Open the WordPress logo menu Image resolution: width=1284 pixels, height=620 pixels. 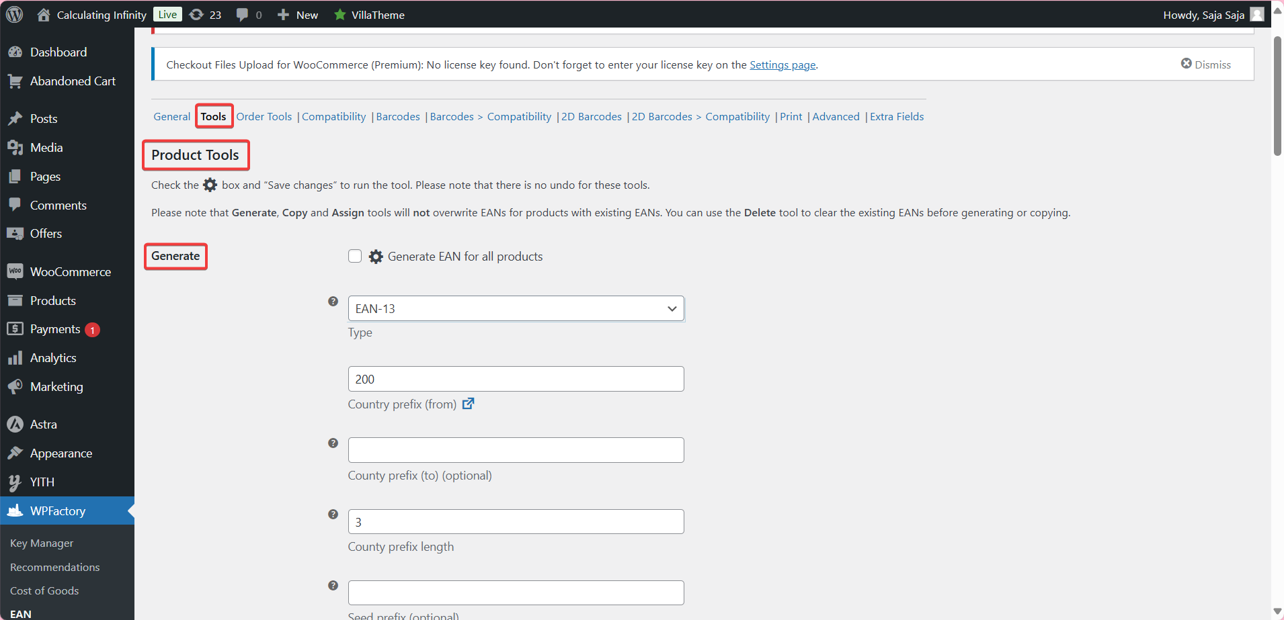14,14
